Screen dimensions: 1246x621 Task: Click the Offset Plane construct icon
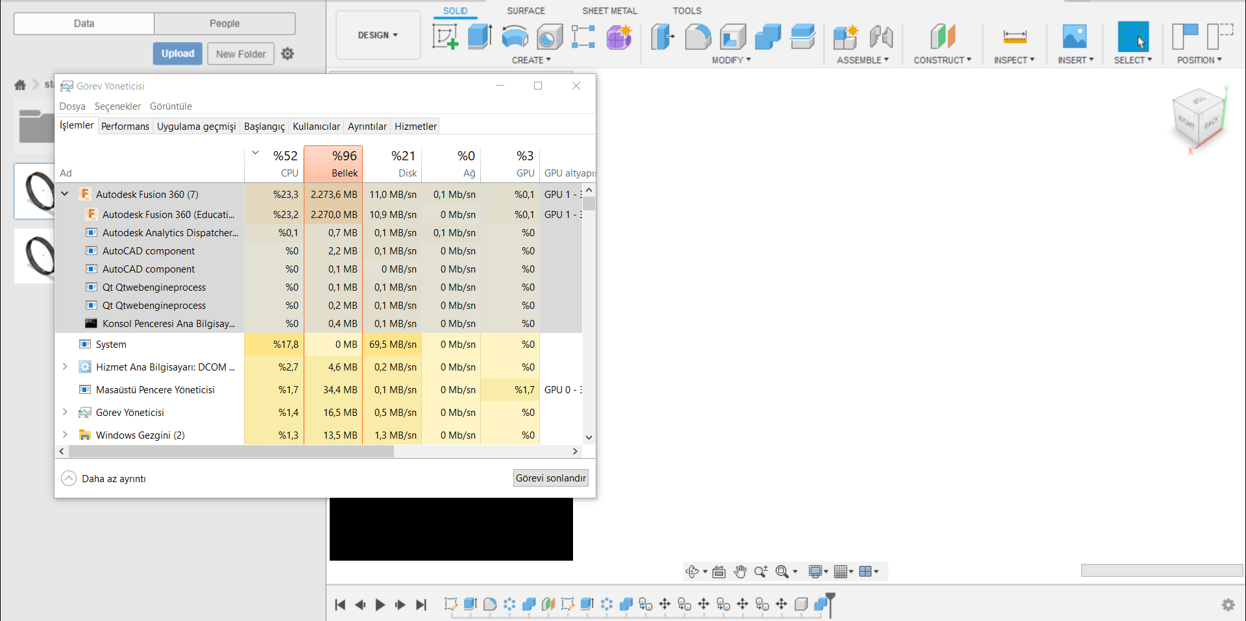[x=942, y=36]
